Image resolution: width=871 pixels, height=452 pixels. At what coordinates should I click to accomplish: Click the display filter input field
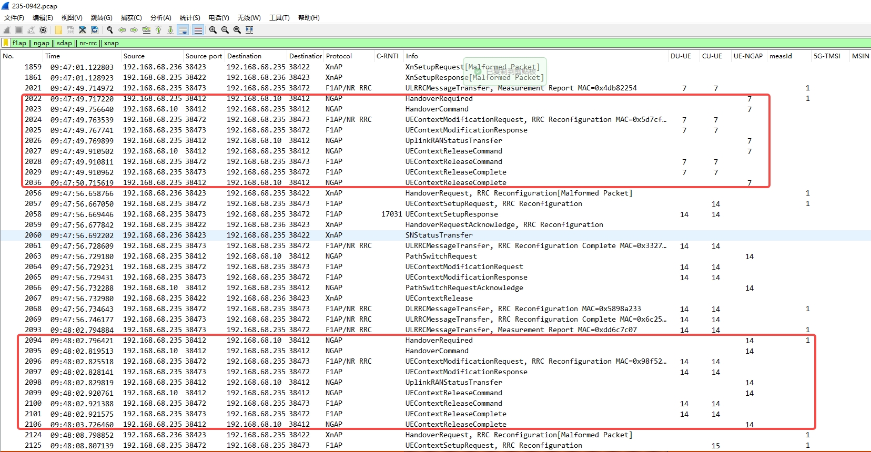[441, 43]
